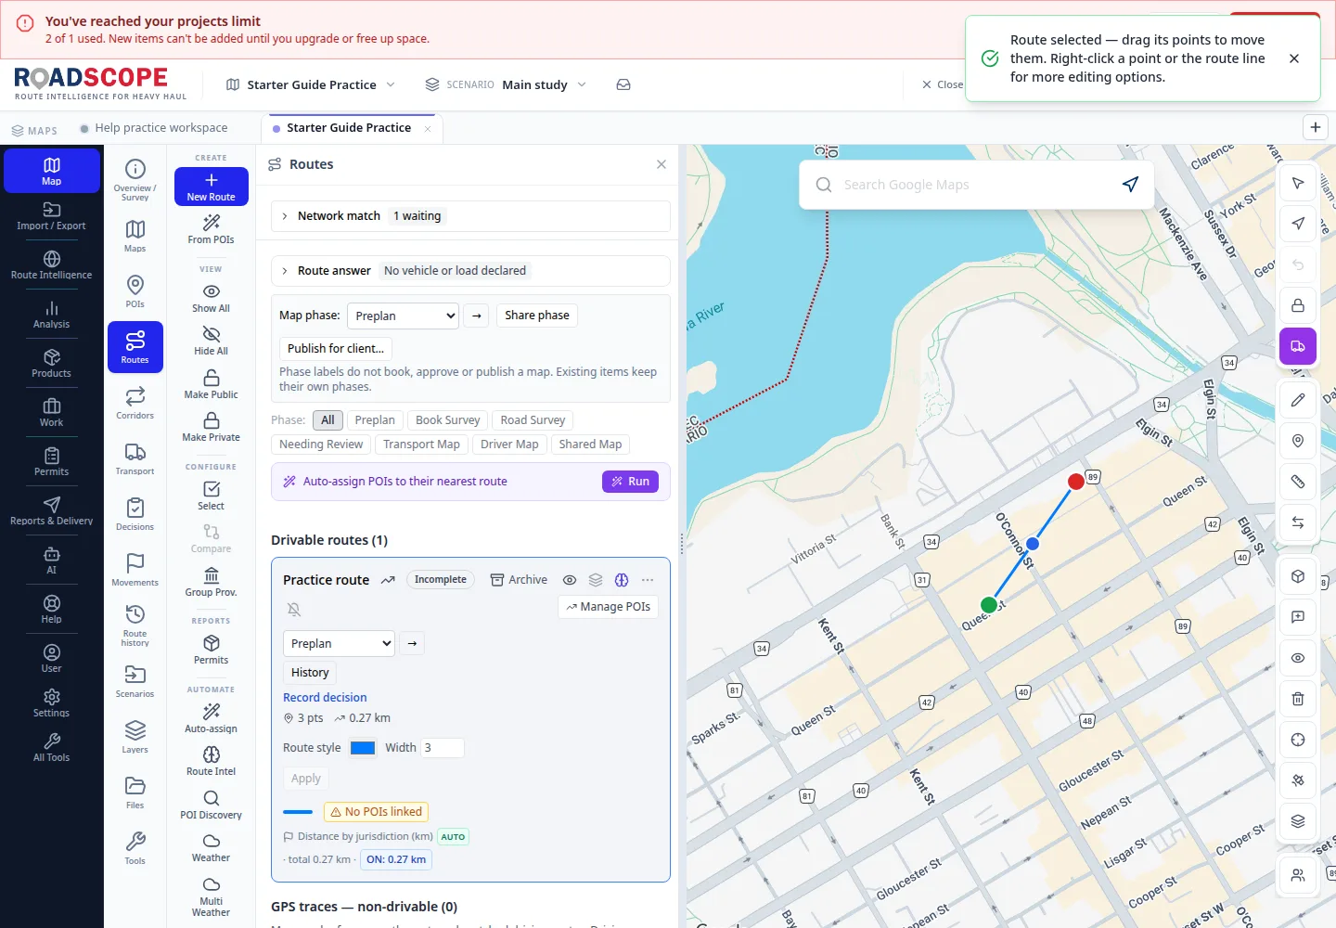The width and height of the screenshot is (1336, 928).
Task: Click the New Route button
Action: click(211, 187)
